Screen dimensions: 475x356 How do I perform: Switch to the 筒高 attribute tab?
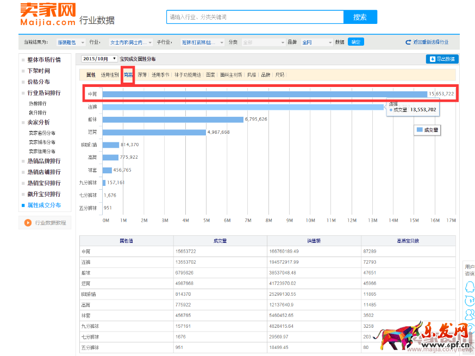point(127,74)
